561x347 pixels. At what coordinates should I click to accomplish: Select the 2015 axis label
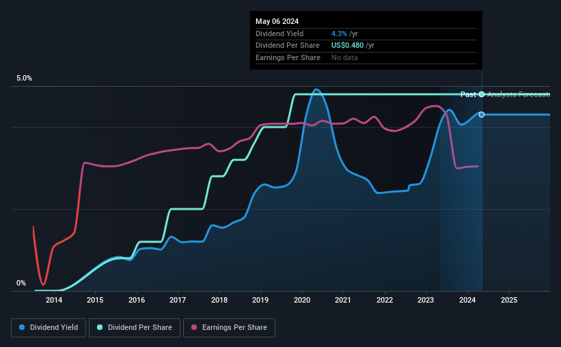coord(95,300)
